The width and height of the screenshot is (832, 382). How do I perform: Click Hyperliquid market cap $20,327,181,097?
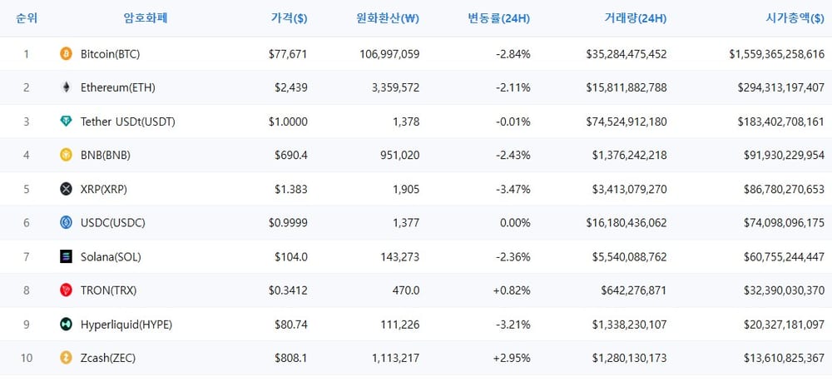[785, 325]
